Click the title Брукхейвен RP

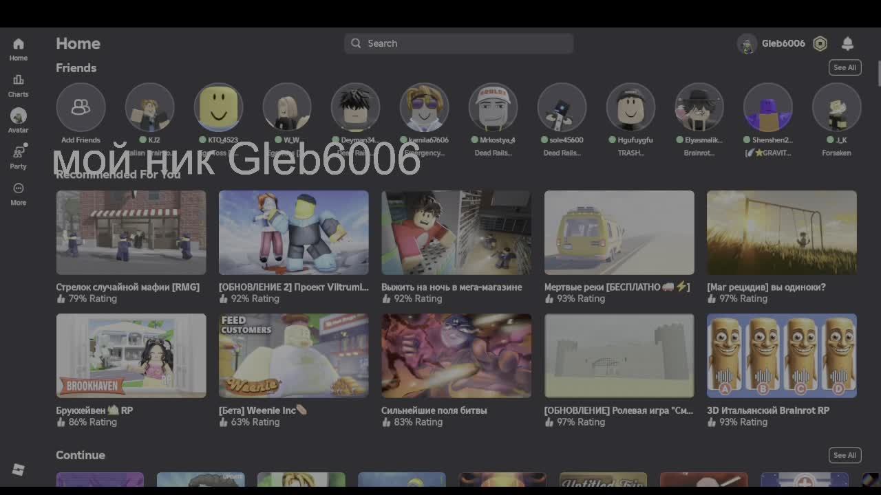coord(94,410)
